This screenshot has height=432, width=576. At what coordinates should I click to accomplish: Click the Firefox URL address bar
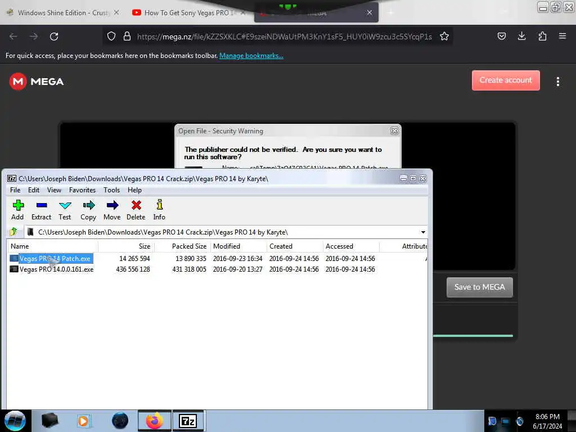(x=284, y=37)
